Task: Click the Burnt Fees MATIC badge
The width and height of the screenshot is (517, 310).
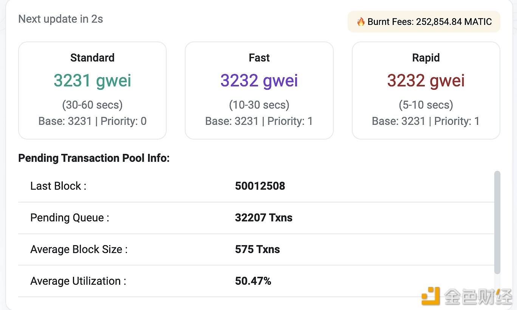Action: (x=424, y=22)
